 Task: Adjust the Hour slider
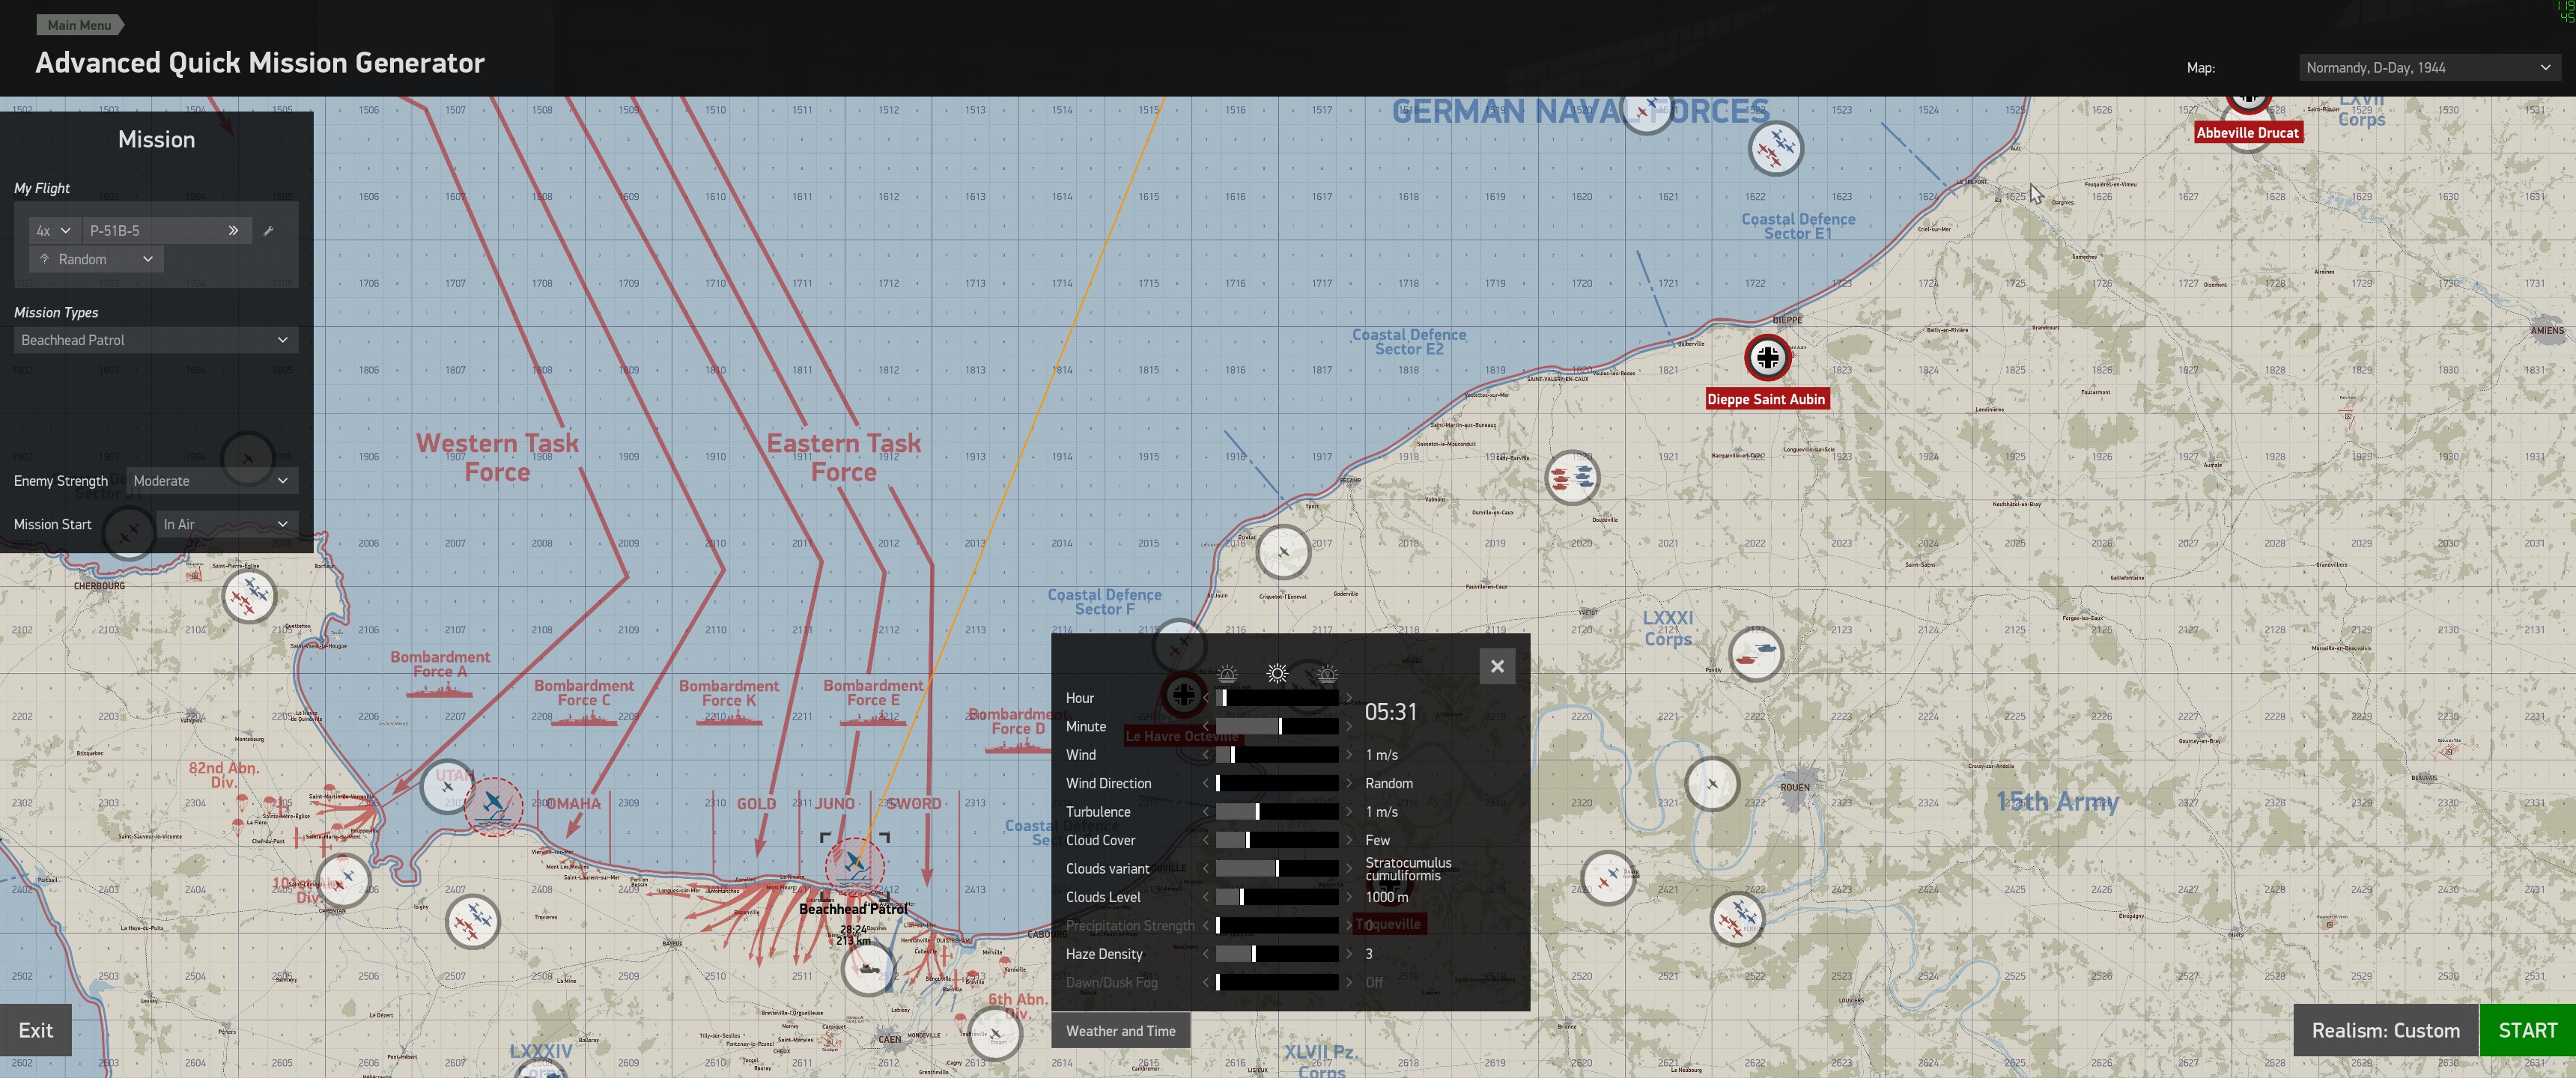[1277, 698]
